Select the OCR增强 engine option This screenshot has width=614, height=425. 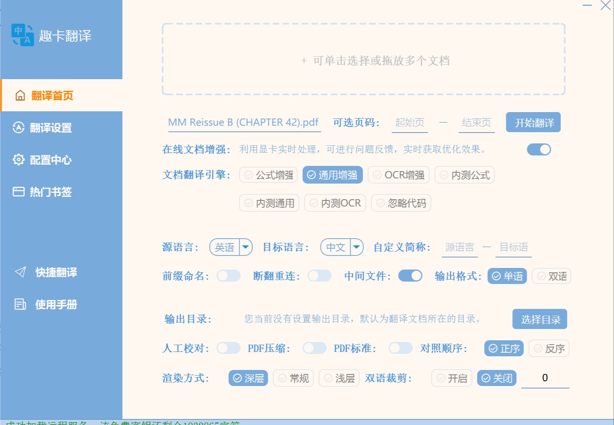(398, 175)
